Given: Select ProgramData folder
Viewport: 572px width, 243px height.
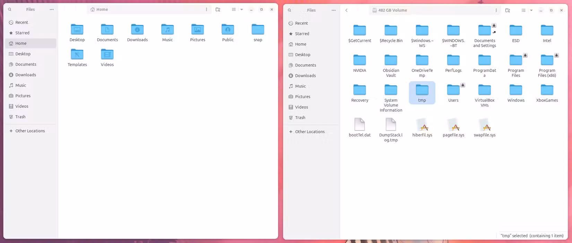Looking at the screenshot, I should point(485,66).
